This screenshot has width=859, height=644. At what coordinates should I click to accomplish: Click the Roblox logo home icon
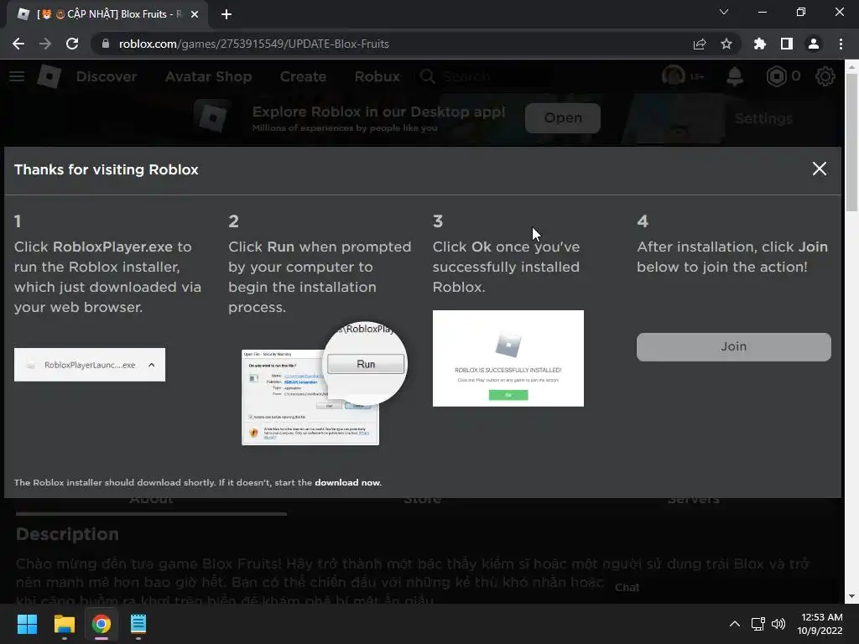click(49, 76)
